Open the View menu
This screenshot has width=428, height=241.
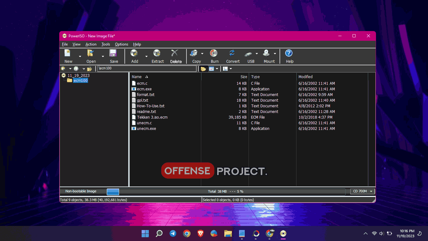pos(76,44)
